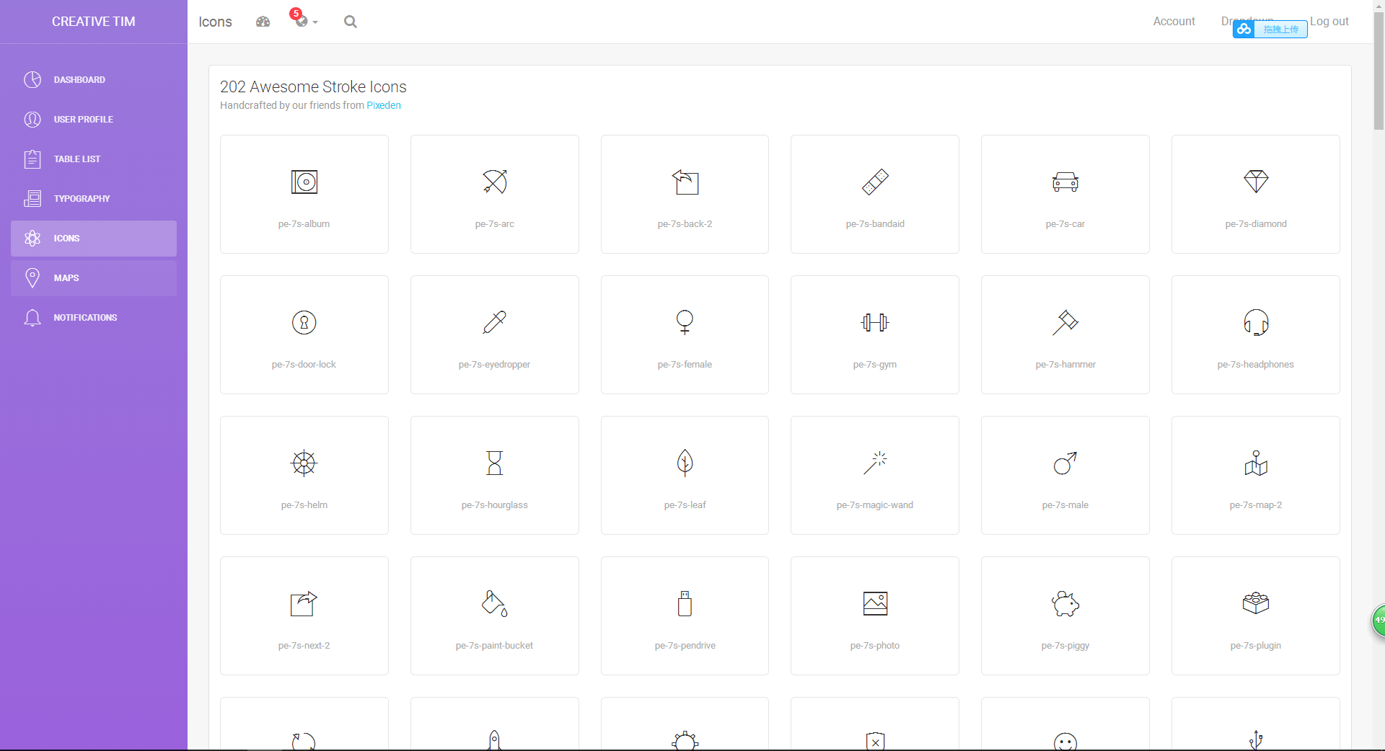
Task: Open the dashboard gauge icon in navbar
Action: (x=263, y=22)
